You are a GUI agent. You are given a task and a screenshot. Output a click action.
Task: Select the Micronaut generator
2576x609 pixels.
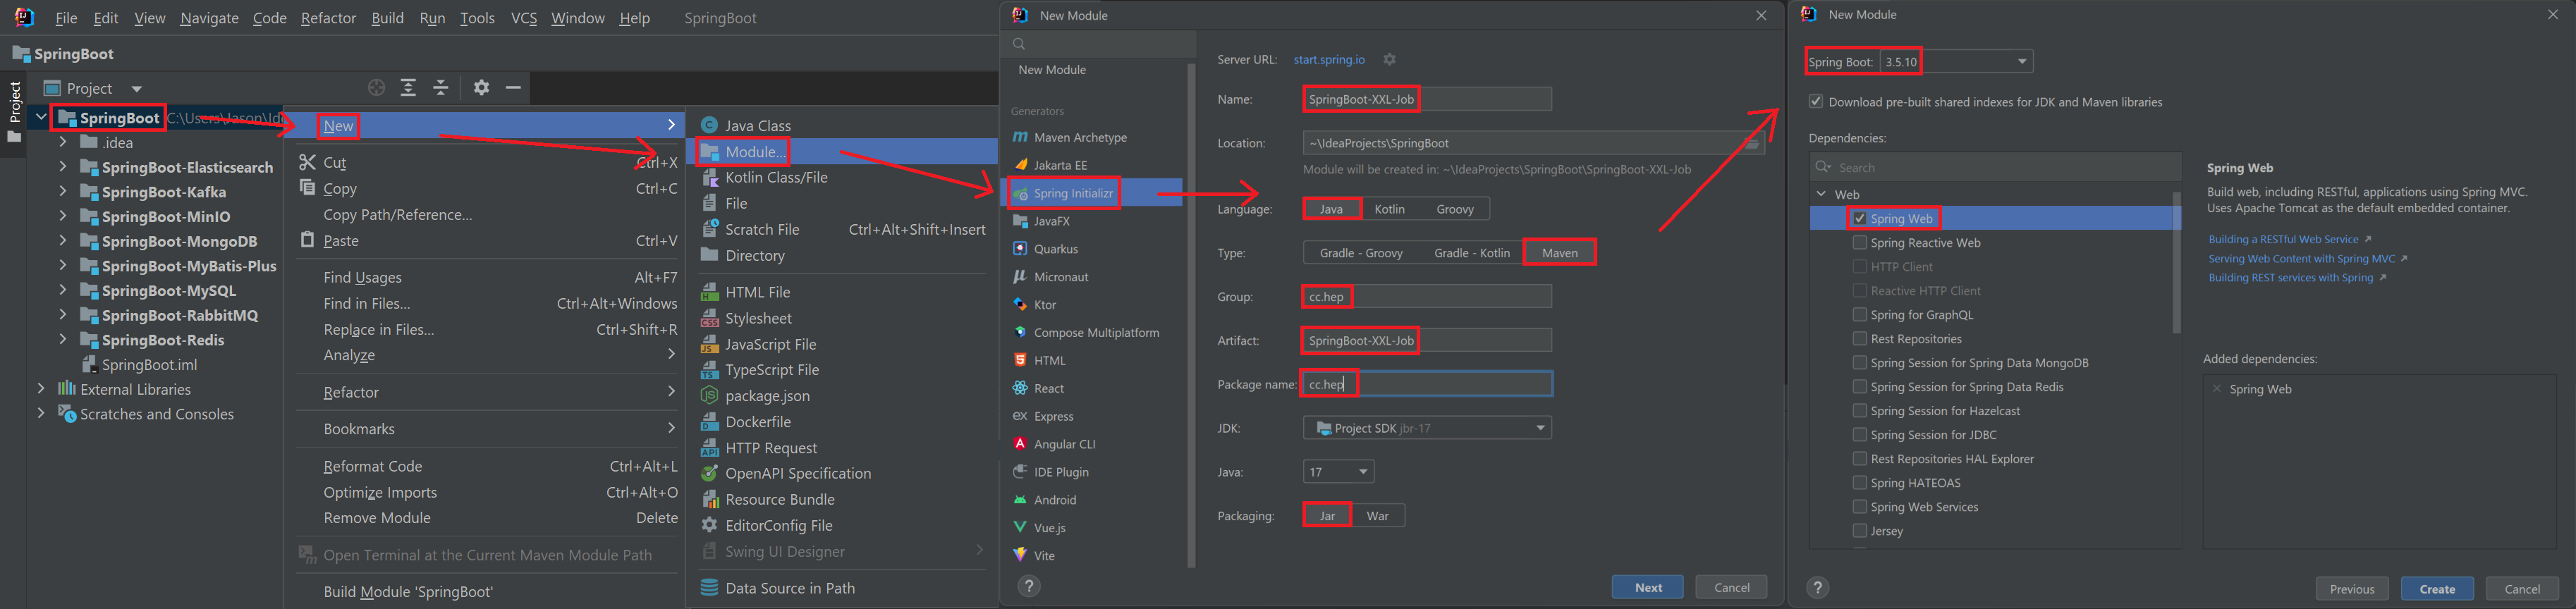click(x=1060, y=277)
